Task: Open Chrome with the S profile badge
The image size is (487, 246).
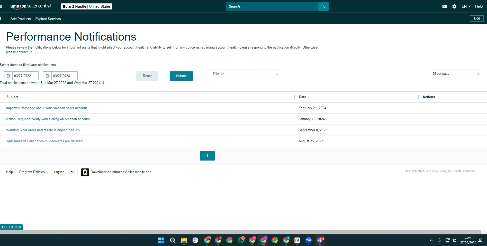Action: click(263, 240)
